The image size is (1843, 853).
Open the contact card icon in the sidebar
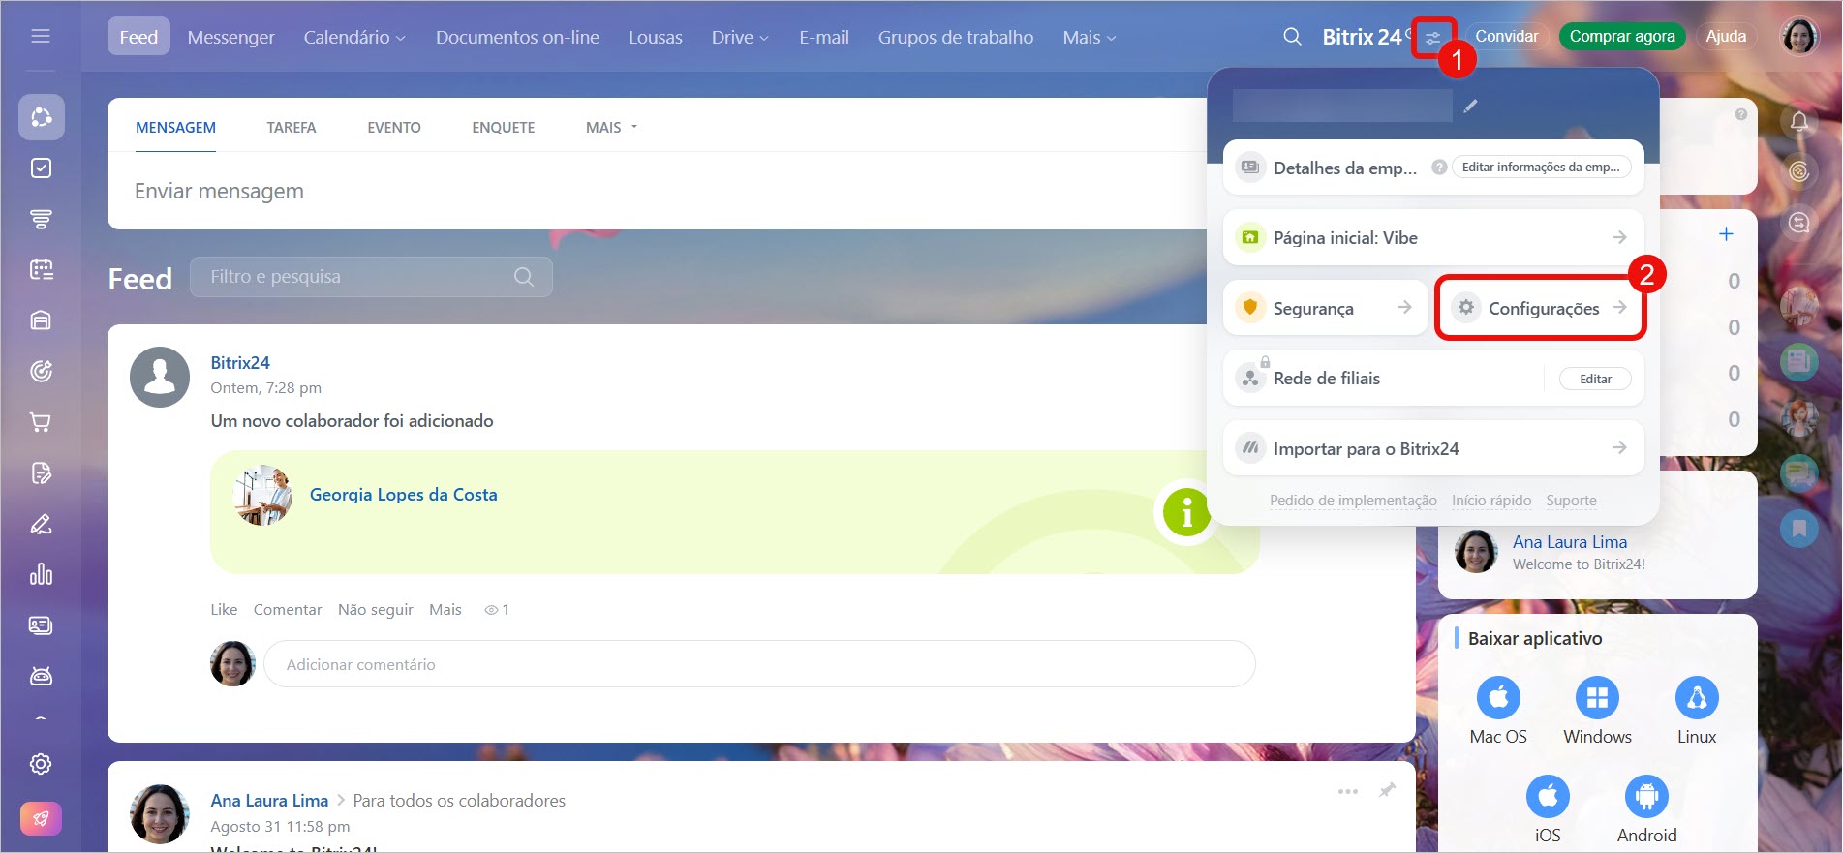click(41, 625)
